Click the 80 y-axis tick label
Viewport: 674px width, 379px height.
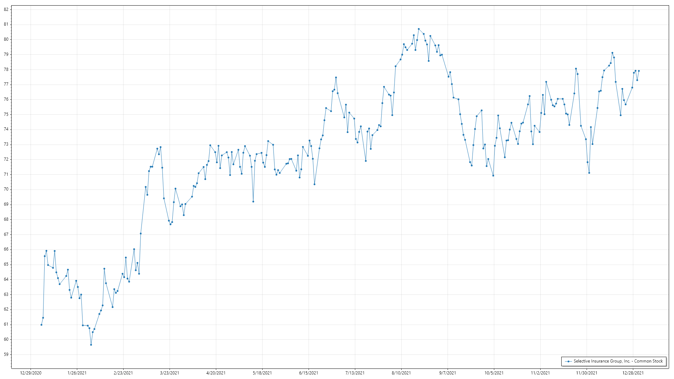6,39
